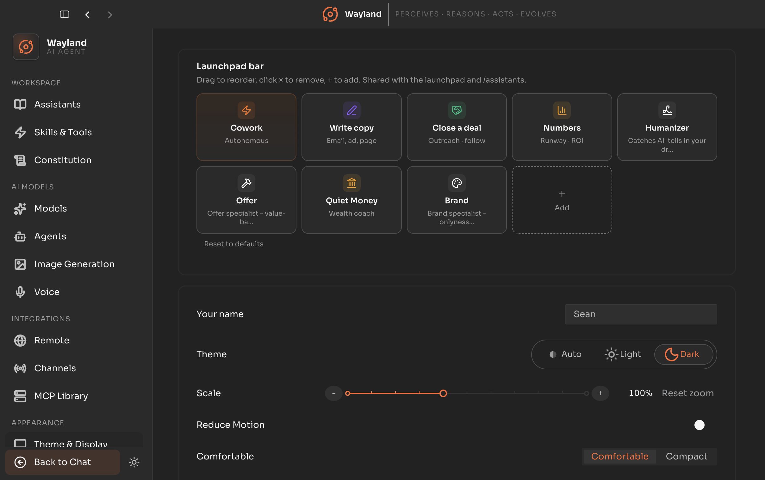Click the Write copy pen icon

point(351,110)
